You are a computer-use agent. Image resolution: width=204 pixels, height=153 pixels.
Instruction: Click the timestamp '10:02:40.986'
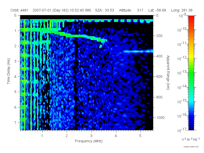coord(80,10)
